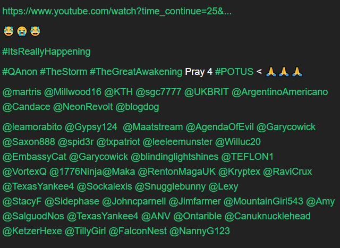
Task: Click the #ItsReallyHappening hashtag
Action: (46, 52)
